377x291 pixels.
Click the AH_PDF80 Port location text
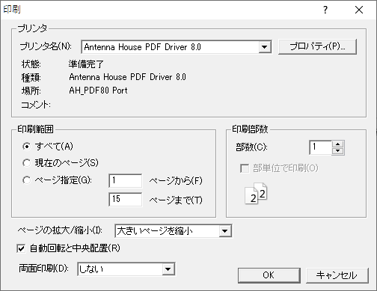coord(98,91)
